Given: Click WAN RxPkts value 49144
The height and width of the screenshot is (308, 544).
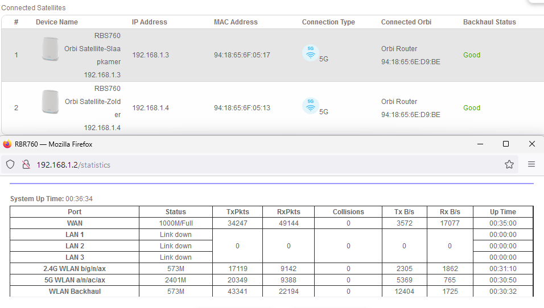Looking at the screenshot, I should point(289,223).
